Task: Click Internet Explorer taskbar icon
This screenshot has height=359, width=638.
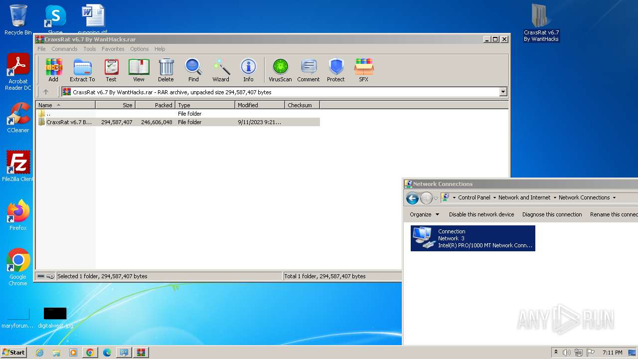Action: [39, 353]
